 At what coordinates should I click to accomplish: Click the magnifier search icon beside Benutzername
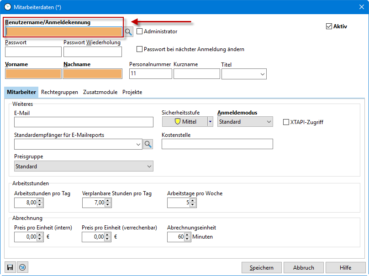pyautogui.click(x=128, y=31)
